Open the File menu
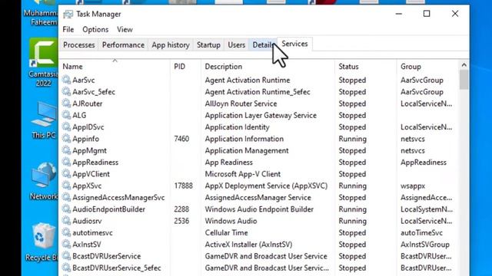This screenshot has width=492, height=276. (68, 29)
